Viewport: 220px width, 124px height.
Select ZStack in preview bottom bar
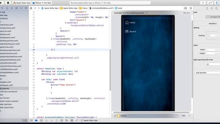(122, 116)
